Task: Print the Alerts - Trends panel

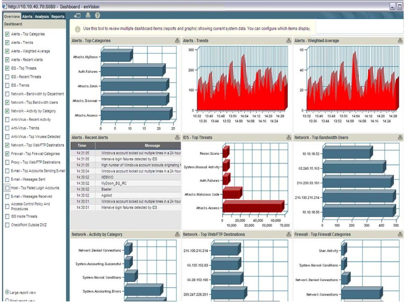Action: pos(289,40)
